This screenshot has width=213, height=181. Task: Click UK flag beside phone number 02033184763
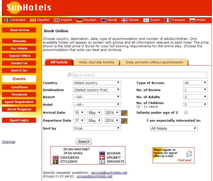56,158
